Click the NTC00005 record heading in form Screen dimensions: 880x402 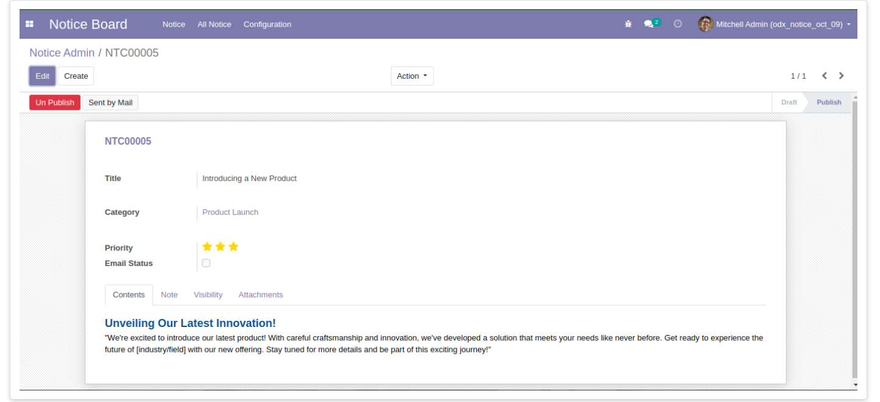click(128, 142)
